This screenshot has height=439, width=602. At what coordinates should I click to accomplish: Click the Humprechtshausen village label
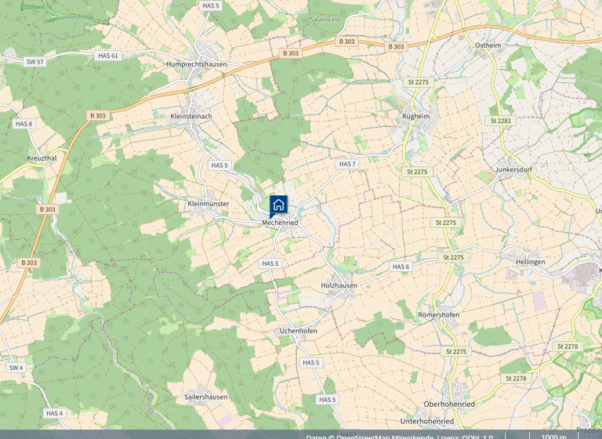[196, 64]
